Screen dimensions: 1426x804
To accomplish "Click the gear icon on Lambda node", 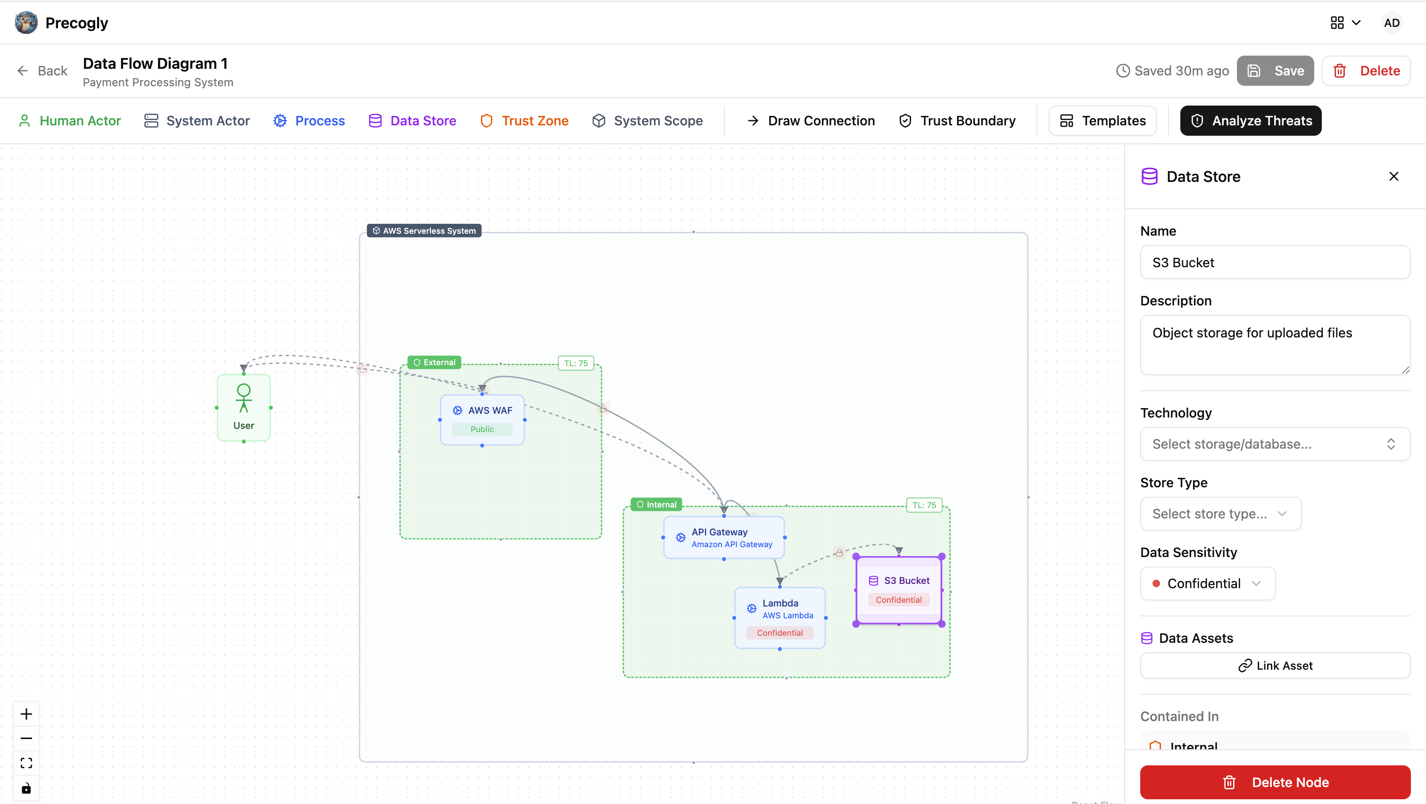I will (x=752, y=609).
